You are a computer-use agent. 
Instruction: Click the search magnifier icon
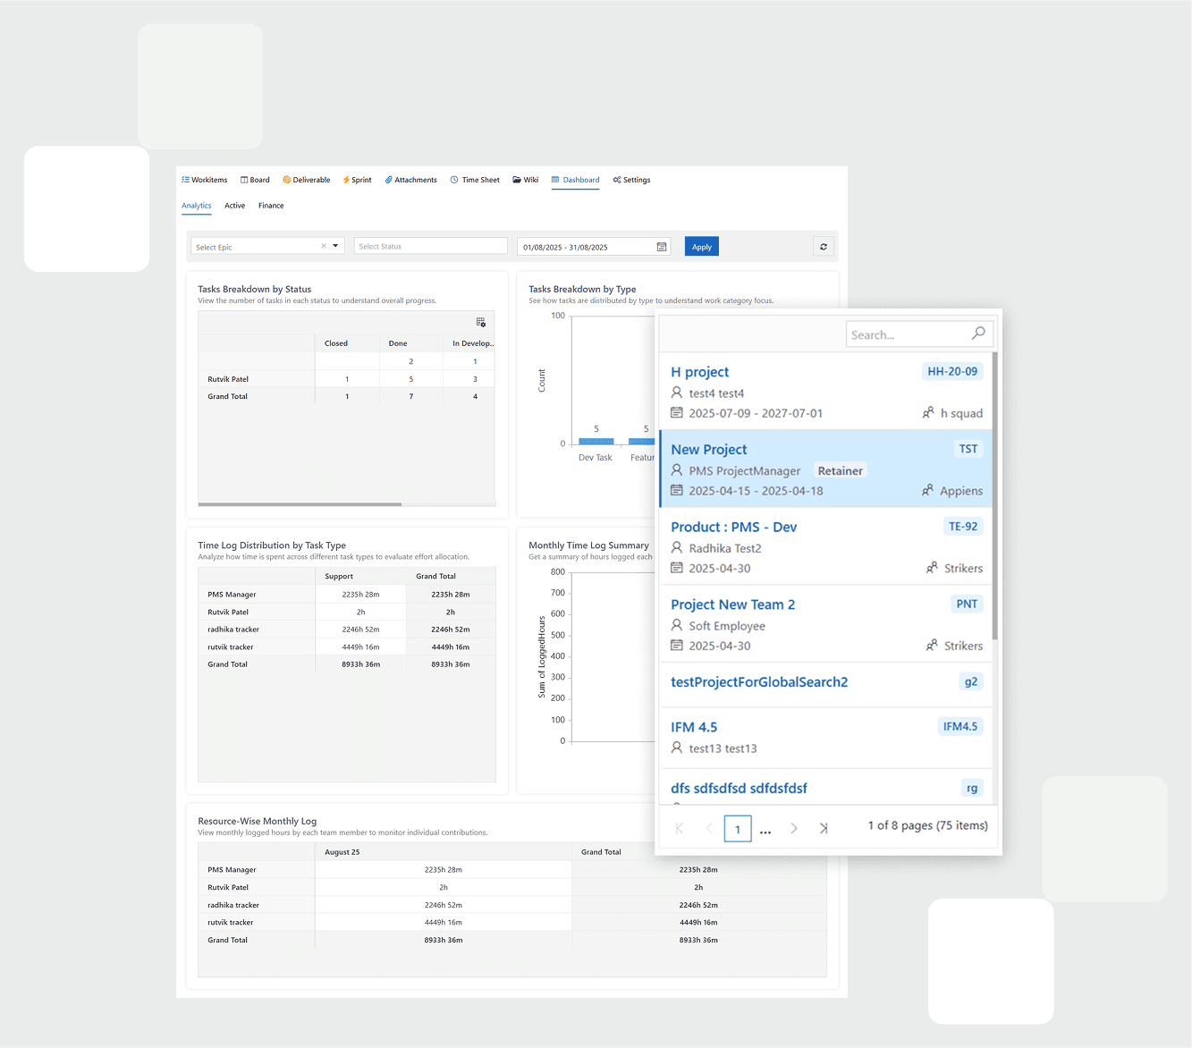[979, 334]
